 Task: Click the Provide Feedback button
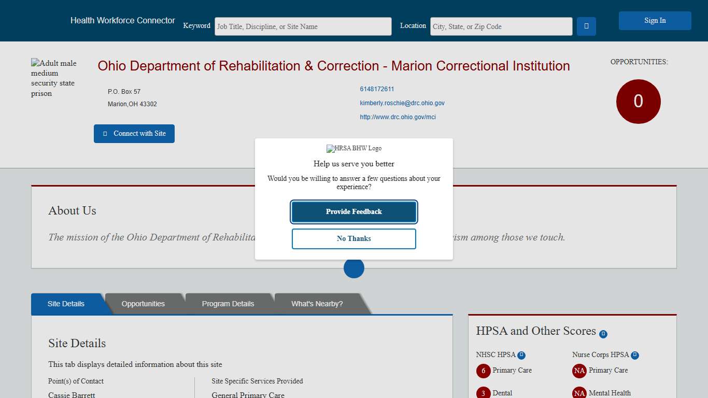(354, 211)
